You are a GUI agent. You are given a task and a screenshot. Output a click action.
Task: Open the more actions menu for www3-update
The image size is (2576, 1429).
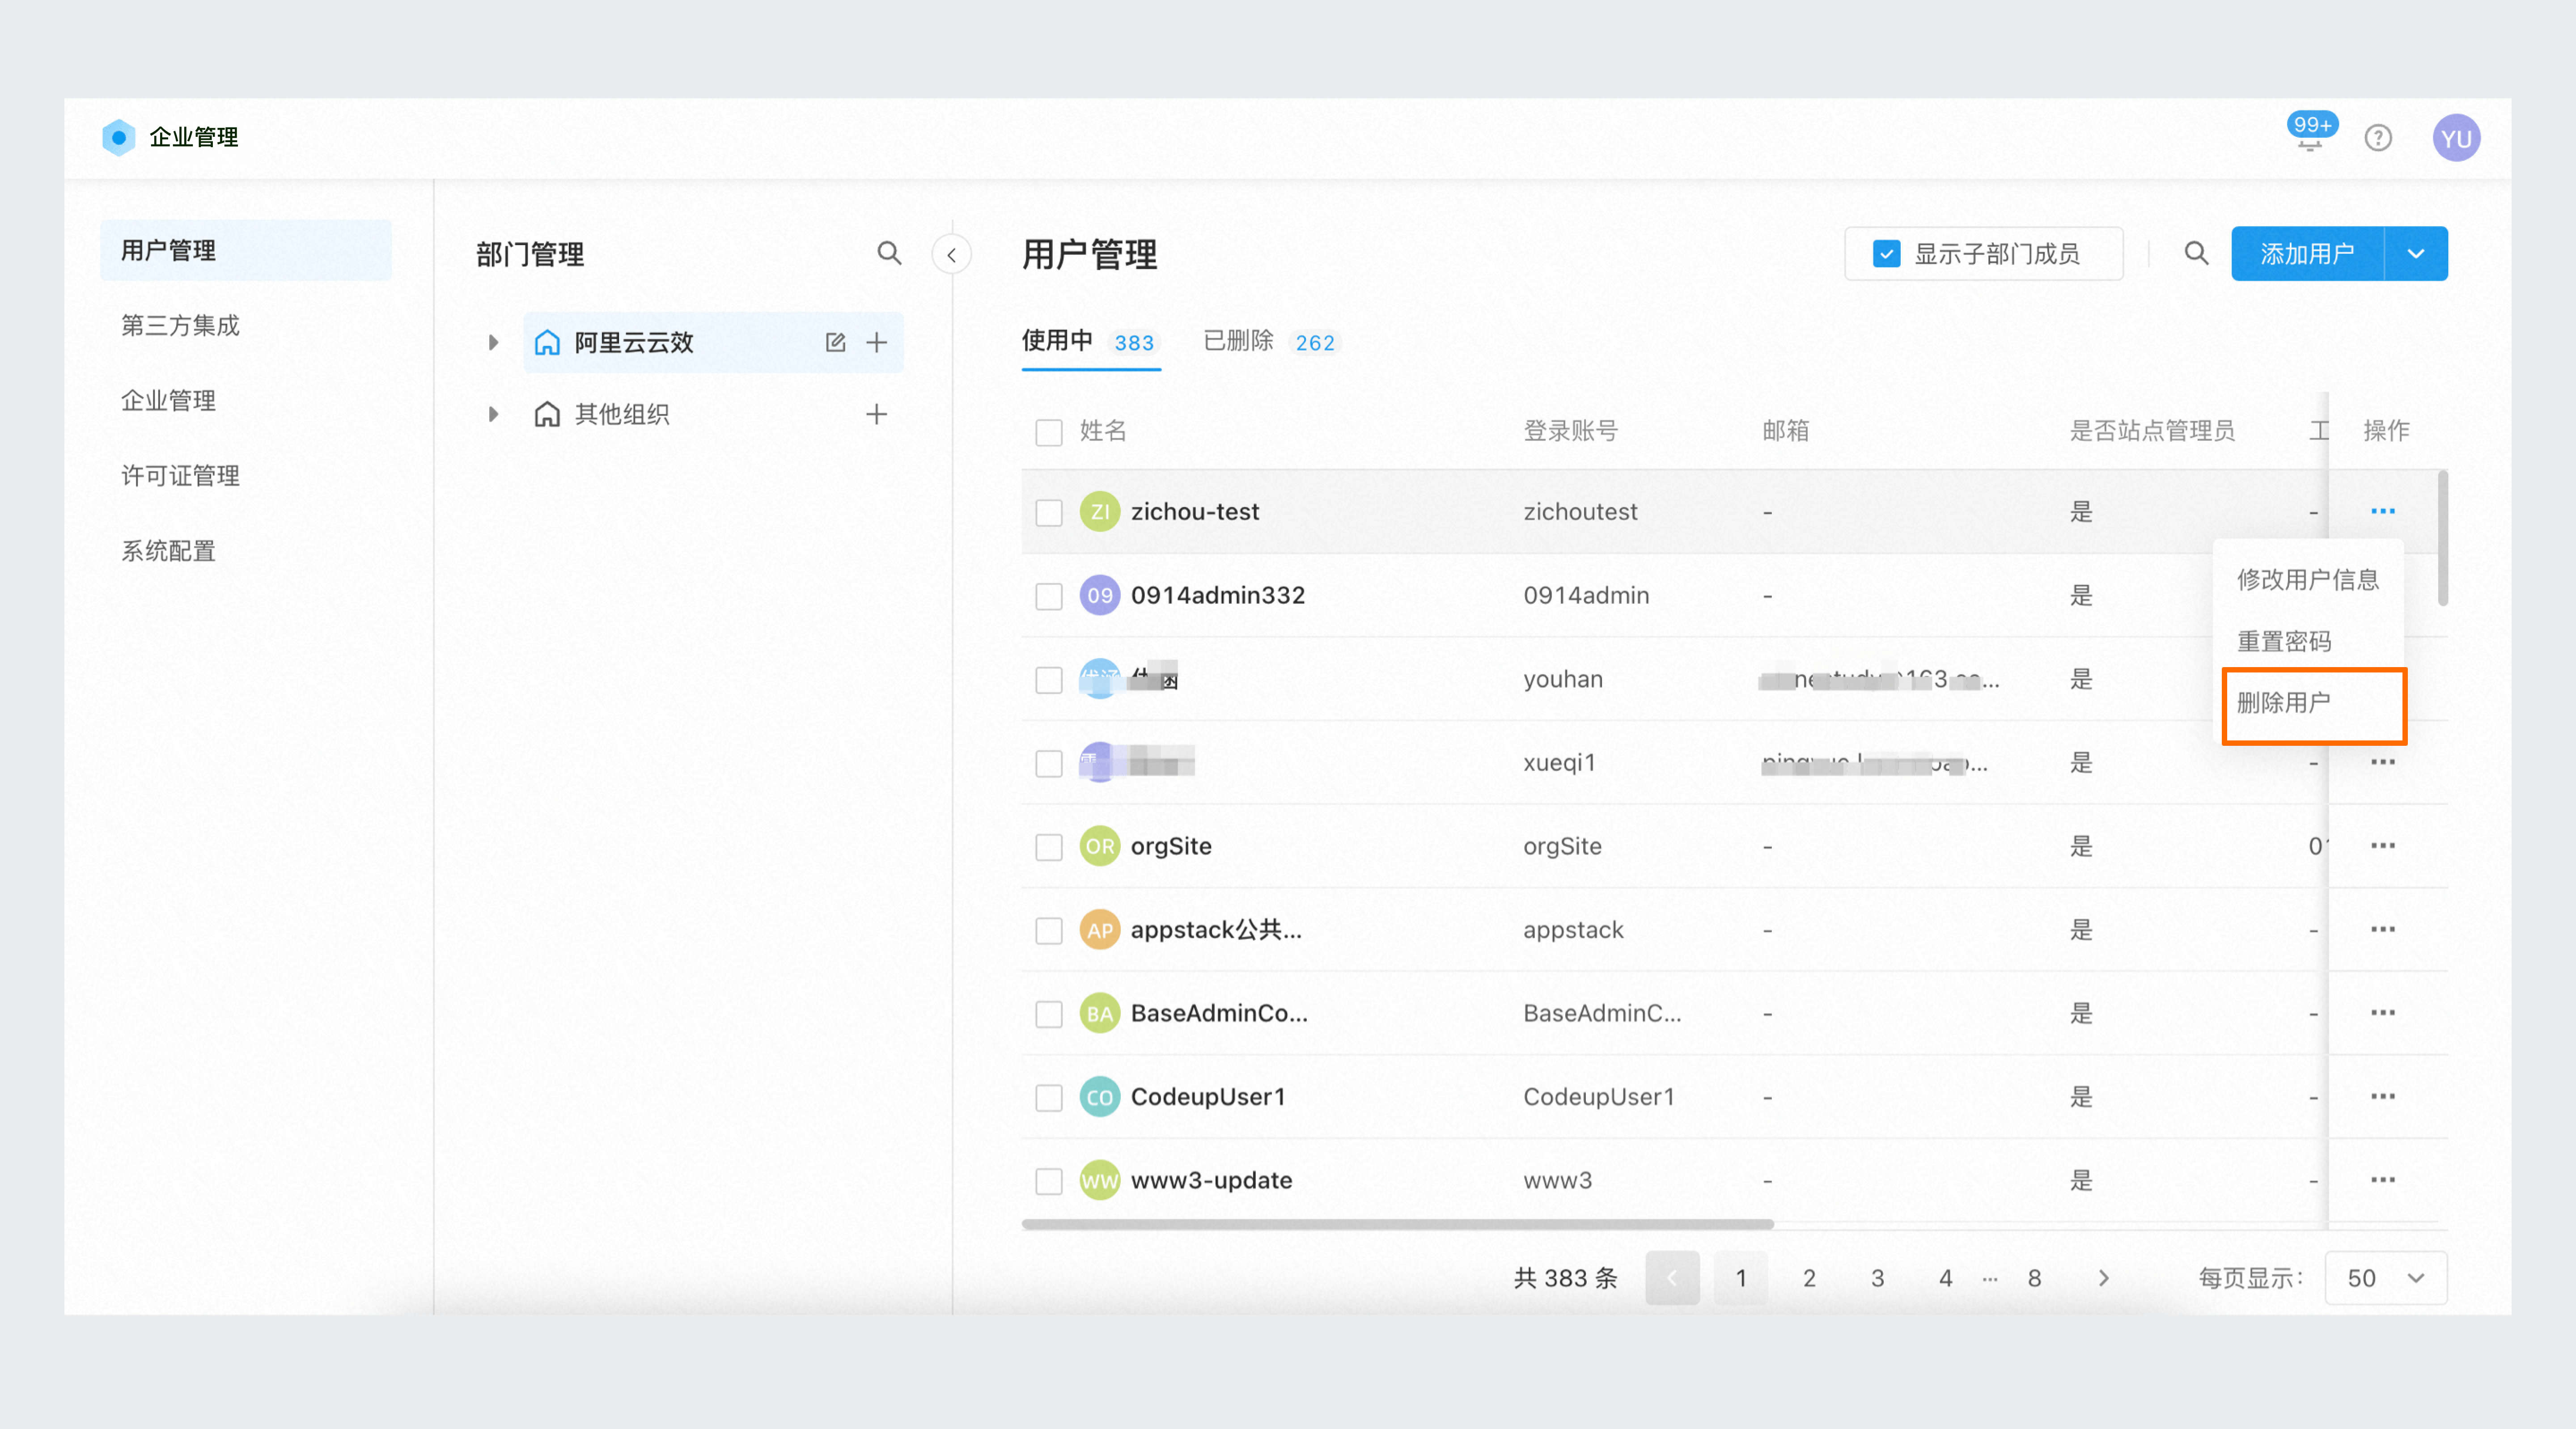[2383, 1180]
